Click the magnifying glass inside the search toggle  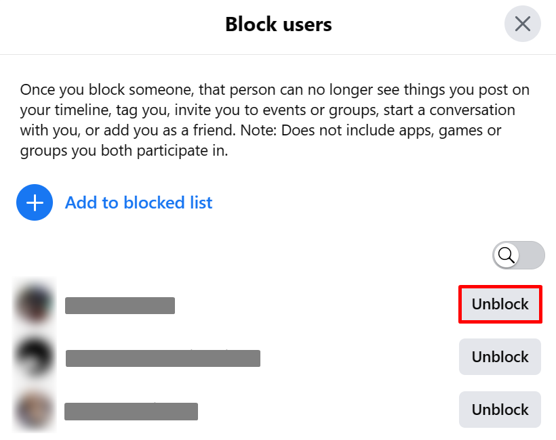pyautogui.click(x=506, y=256)
